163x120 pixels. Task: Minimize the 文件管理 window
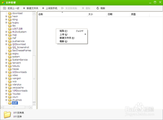tap(150, 3)
